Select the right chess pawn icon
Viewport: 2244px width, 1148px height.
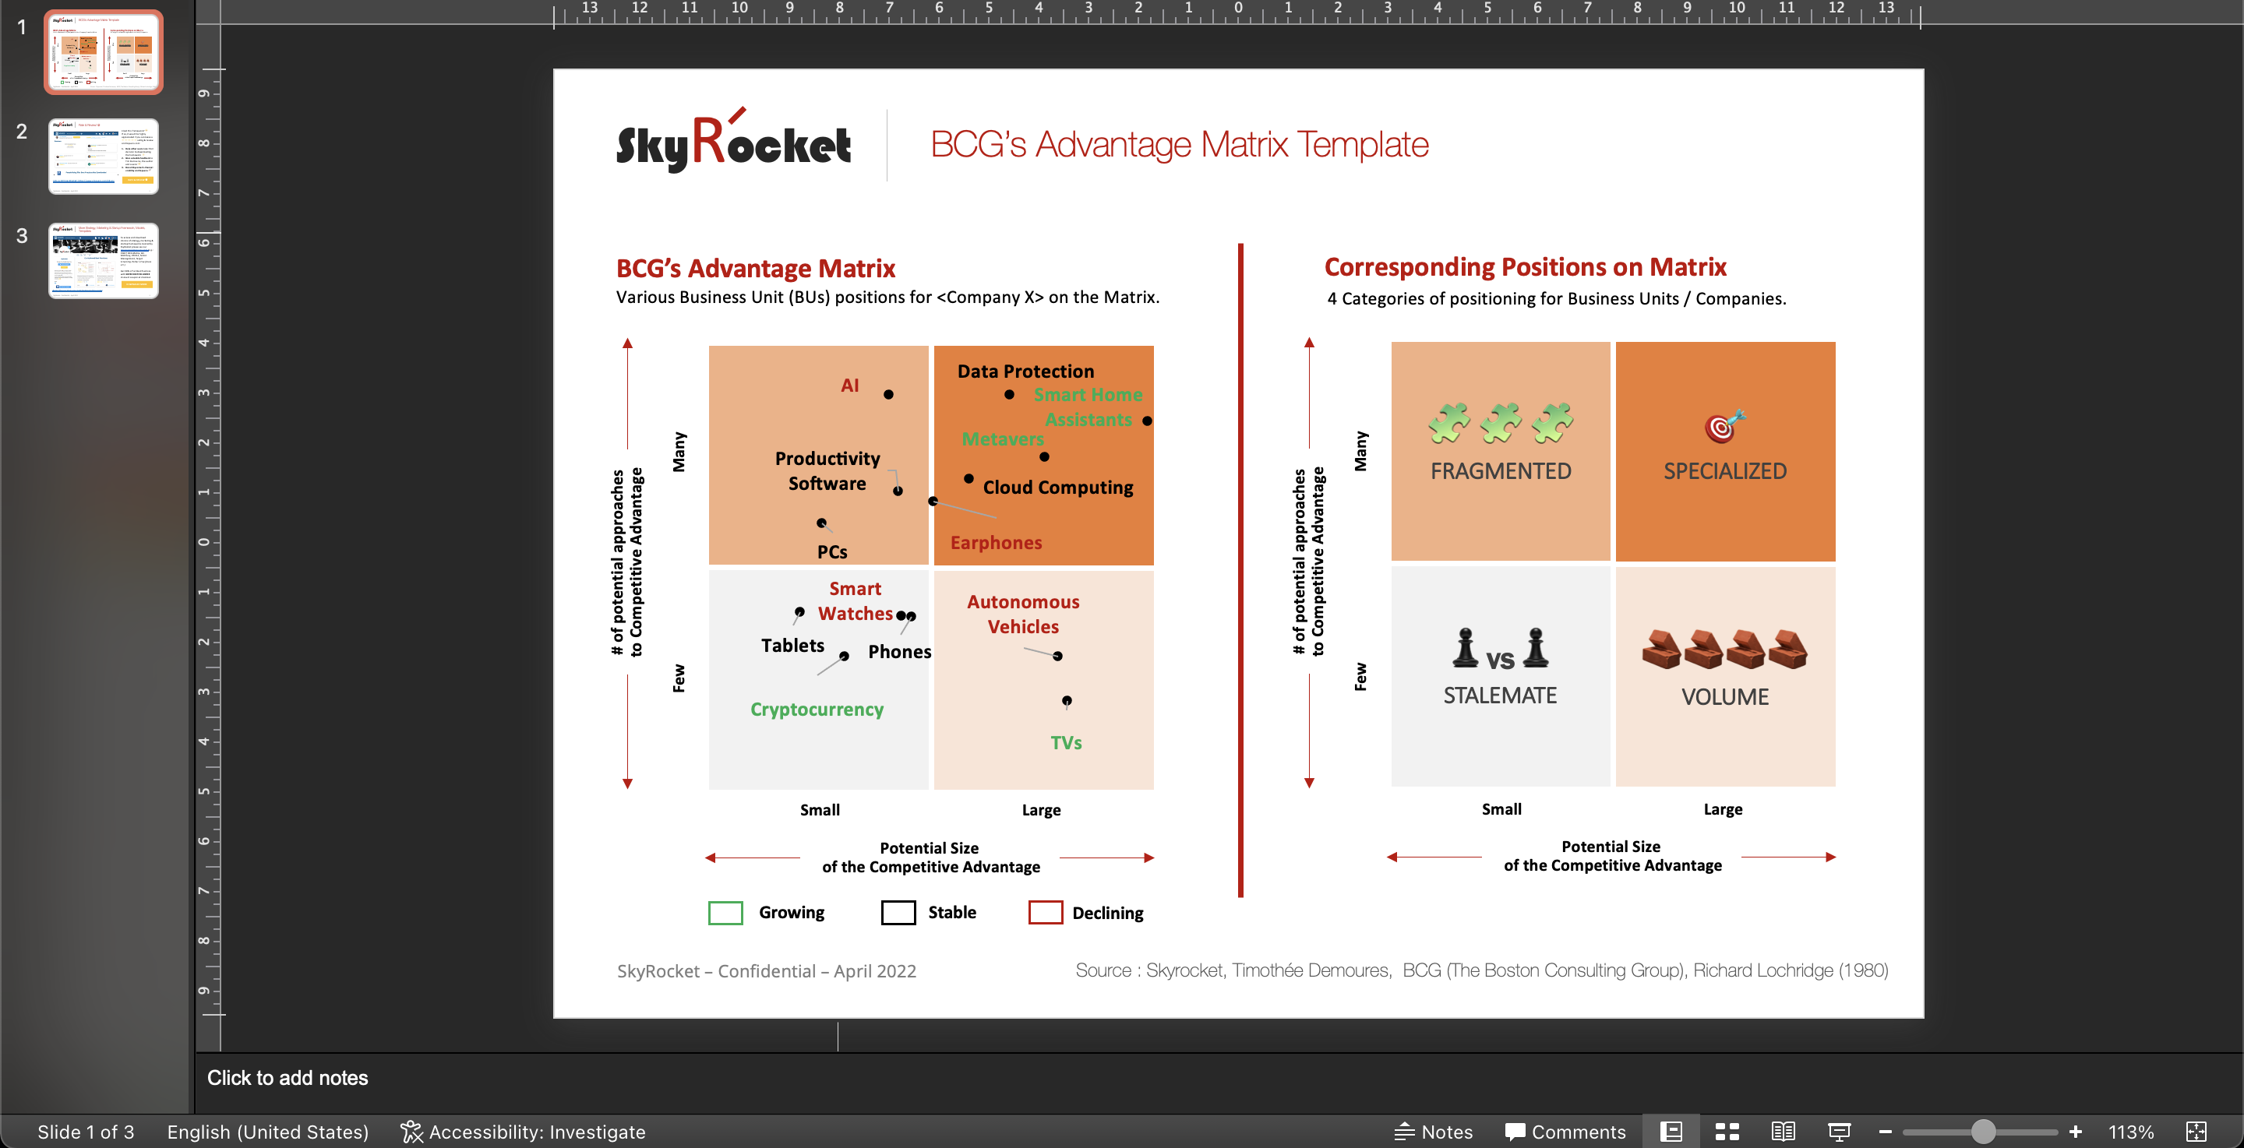tap(1536, 648)
